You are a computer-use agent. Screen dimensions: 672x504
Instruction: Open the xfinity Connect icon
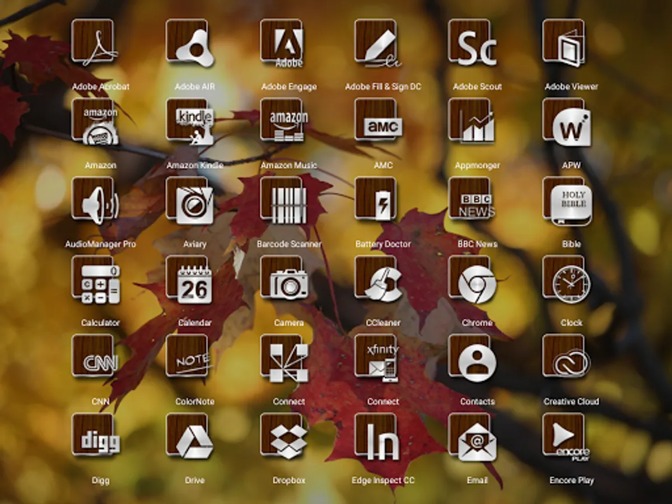click(378, 358)
